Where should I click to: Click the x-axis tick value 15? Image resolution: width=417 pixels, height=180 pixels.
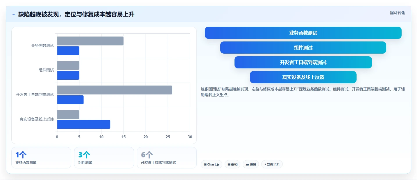tap(124, 137)
